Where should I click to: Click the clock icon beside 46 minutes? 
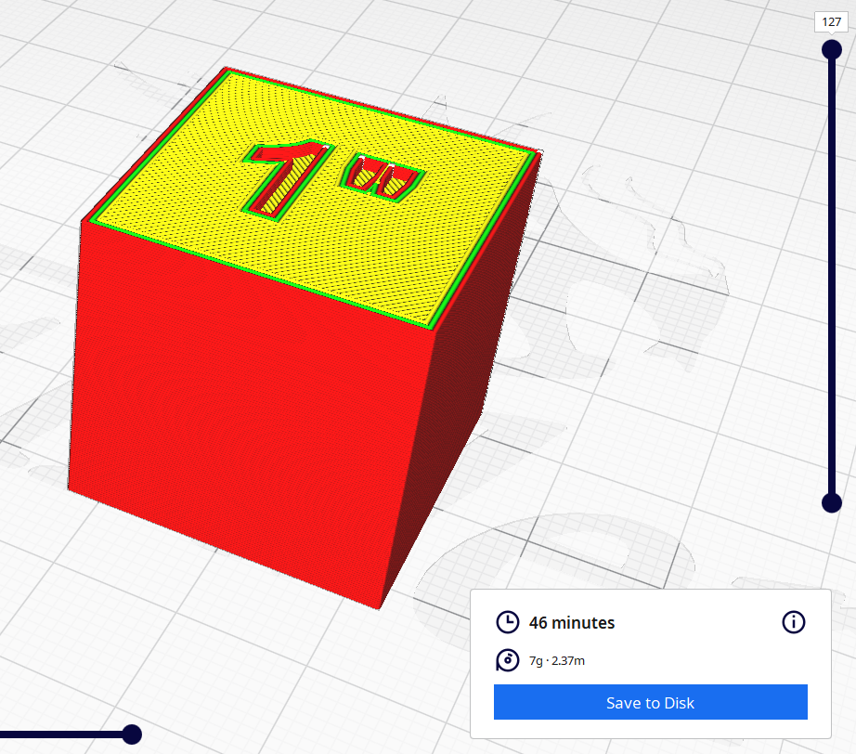(x=508, y=622)
